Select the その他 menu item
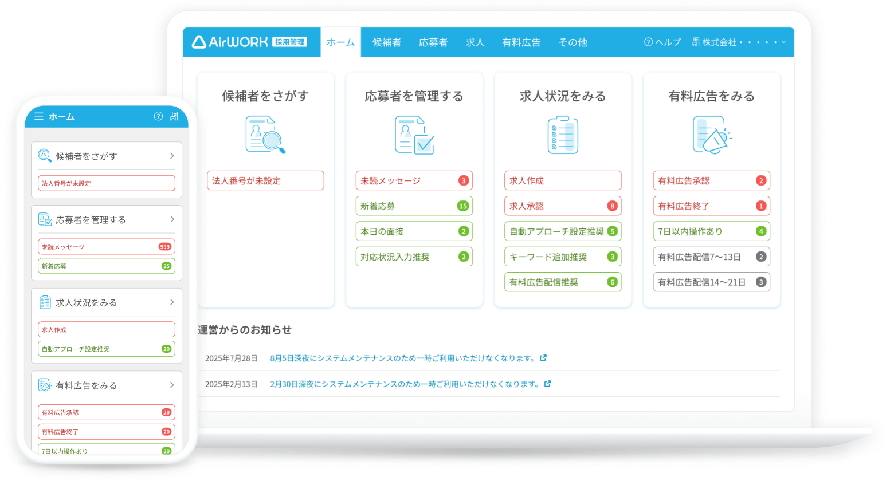 tap(573, 42)
